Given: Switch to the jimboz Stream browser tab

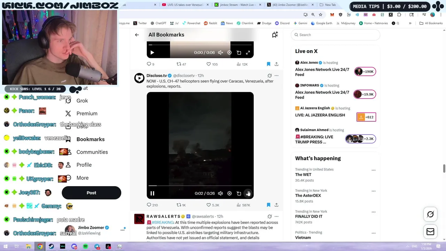Looking at the screenshot, I should [235, 5].
